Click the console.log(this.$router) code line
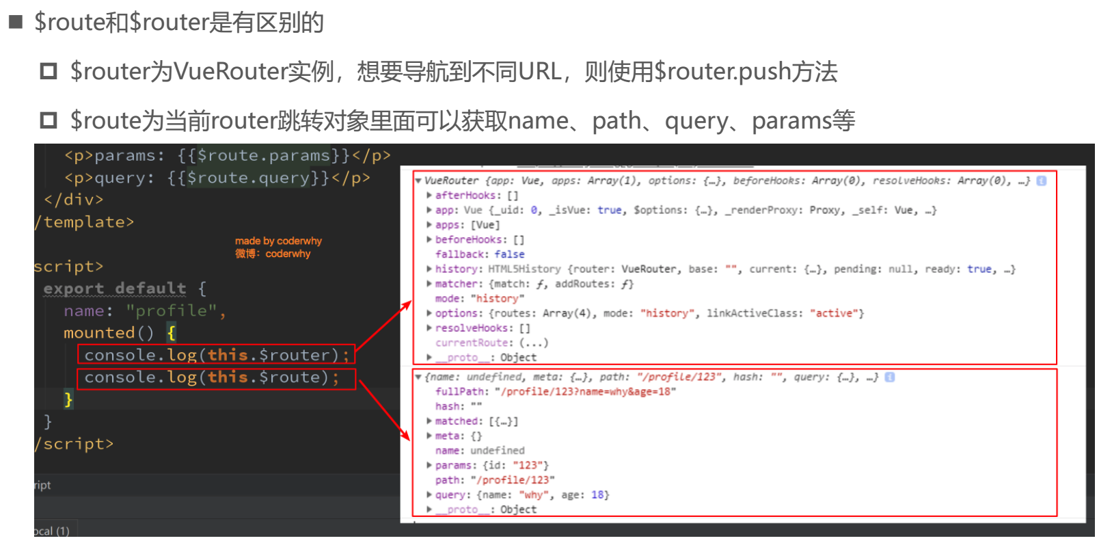The height and width of the screenshot is (545, 1112). click(x=216, y=355)
